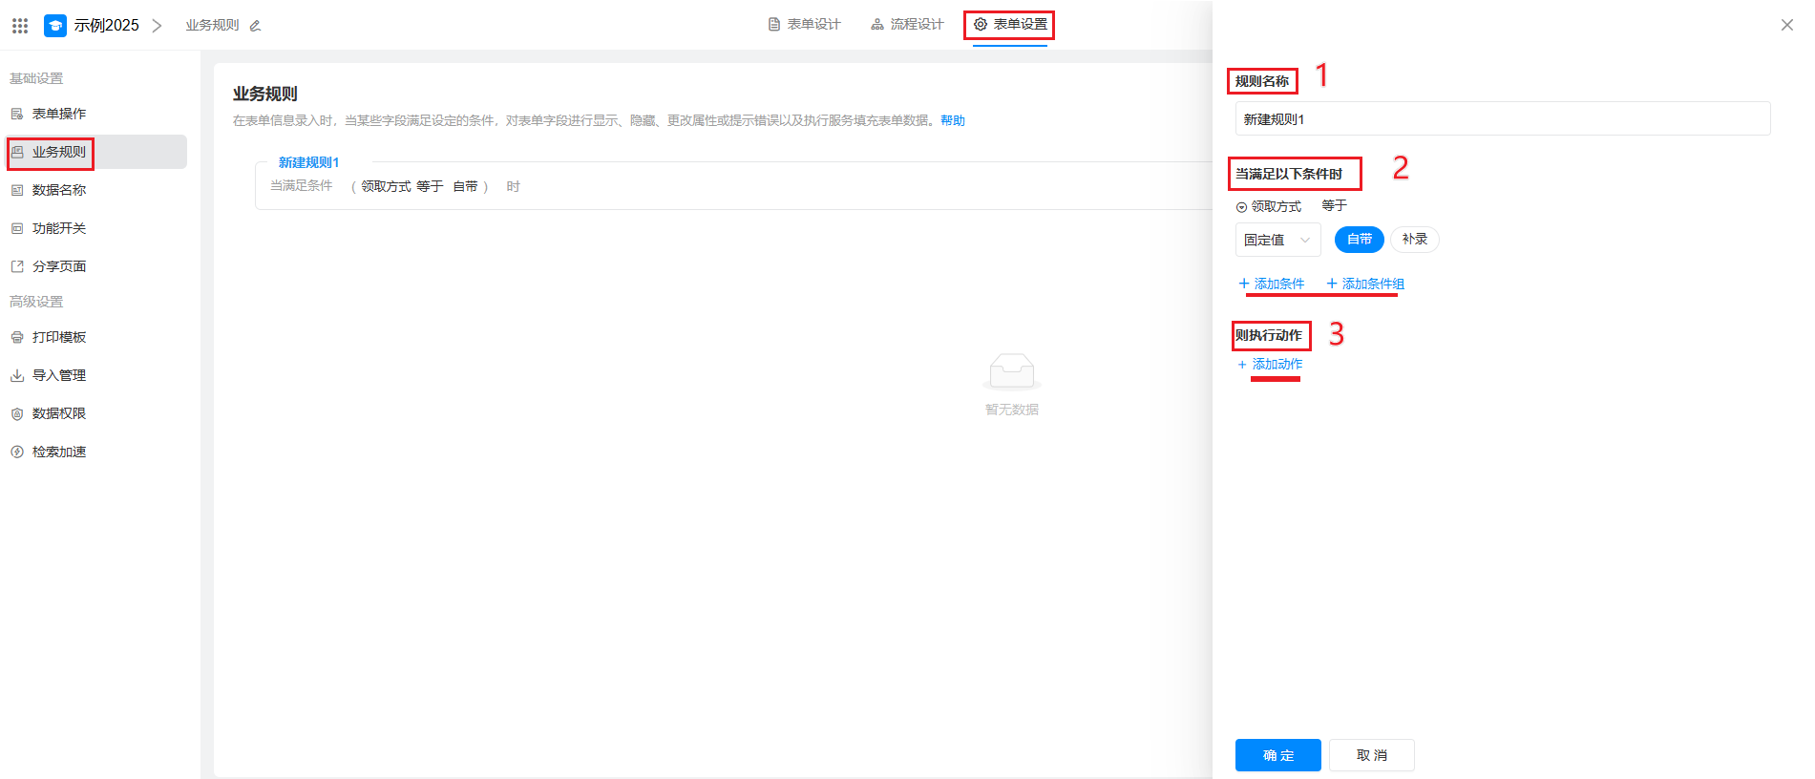Image resolution: width=1815 pixels, height=779 pixels.
Task: Open the app grid launcher icon
Action: pos(20,26)
